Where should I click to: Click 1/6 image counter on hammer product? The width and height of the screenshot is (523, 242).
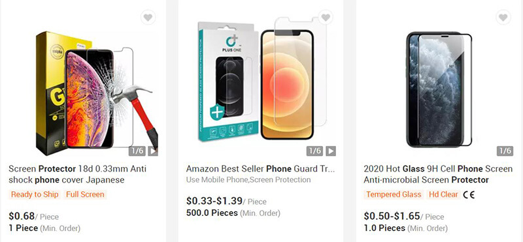[x=137, y=151]
